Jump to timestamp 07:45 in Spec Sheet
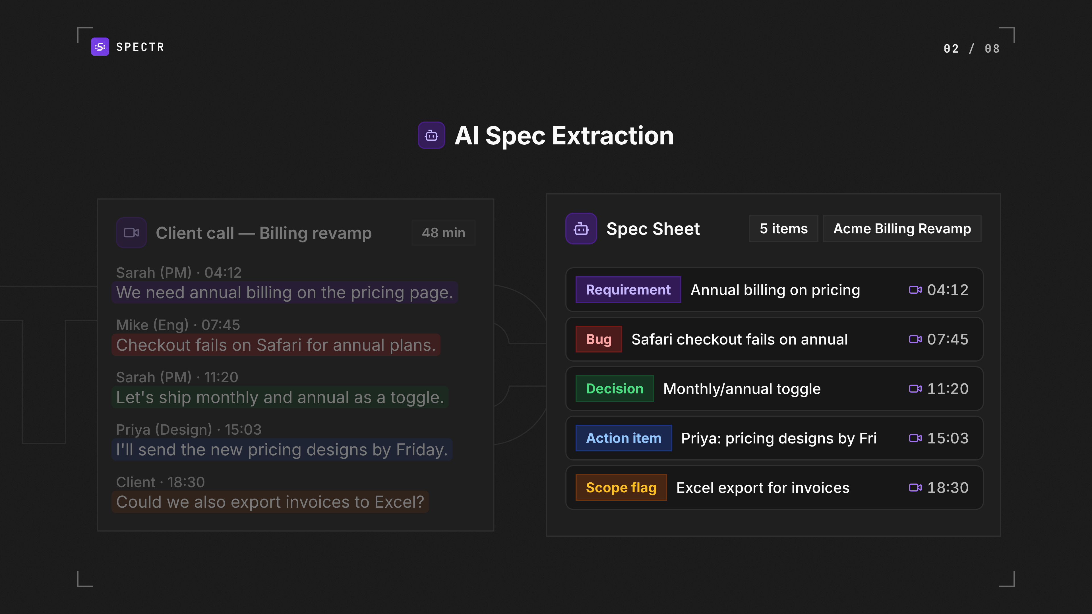This screenshot has width=1092, height=614. [x=948, y=339]
